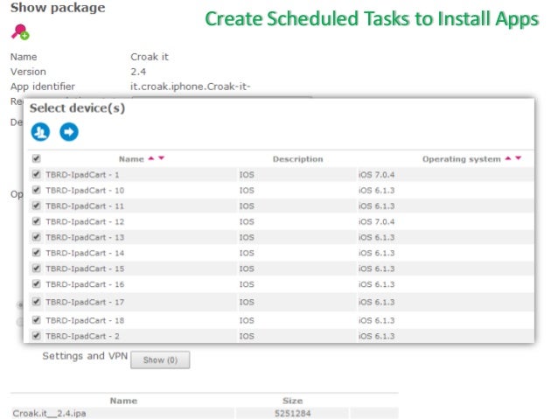Toggle the select-all devices checkbox
This screenshot has height=419, width=558.
[x=36, y=159]
